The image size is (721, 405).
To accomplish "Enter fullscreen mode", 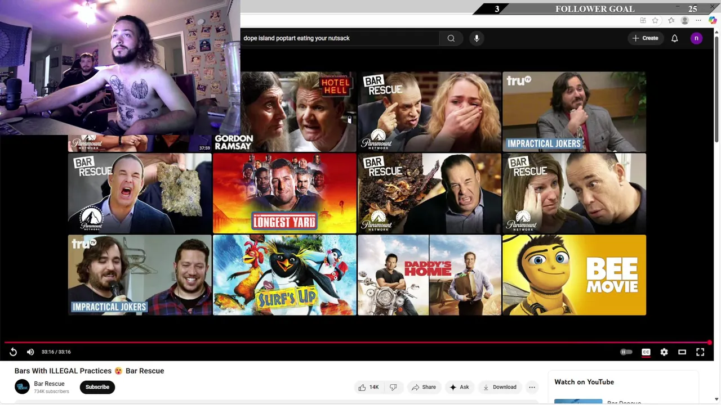I will click(x=700, y=352).
